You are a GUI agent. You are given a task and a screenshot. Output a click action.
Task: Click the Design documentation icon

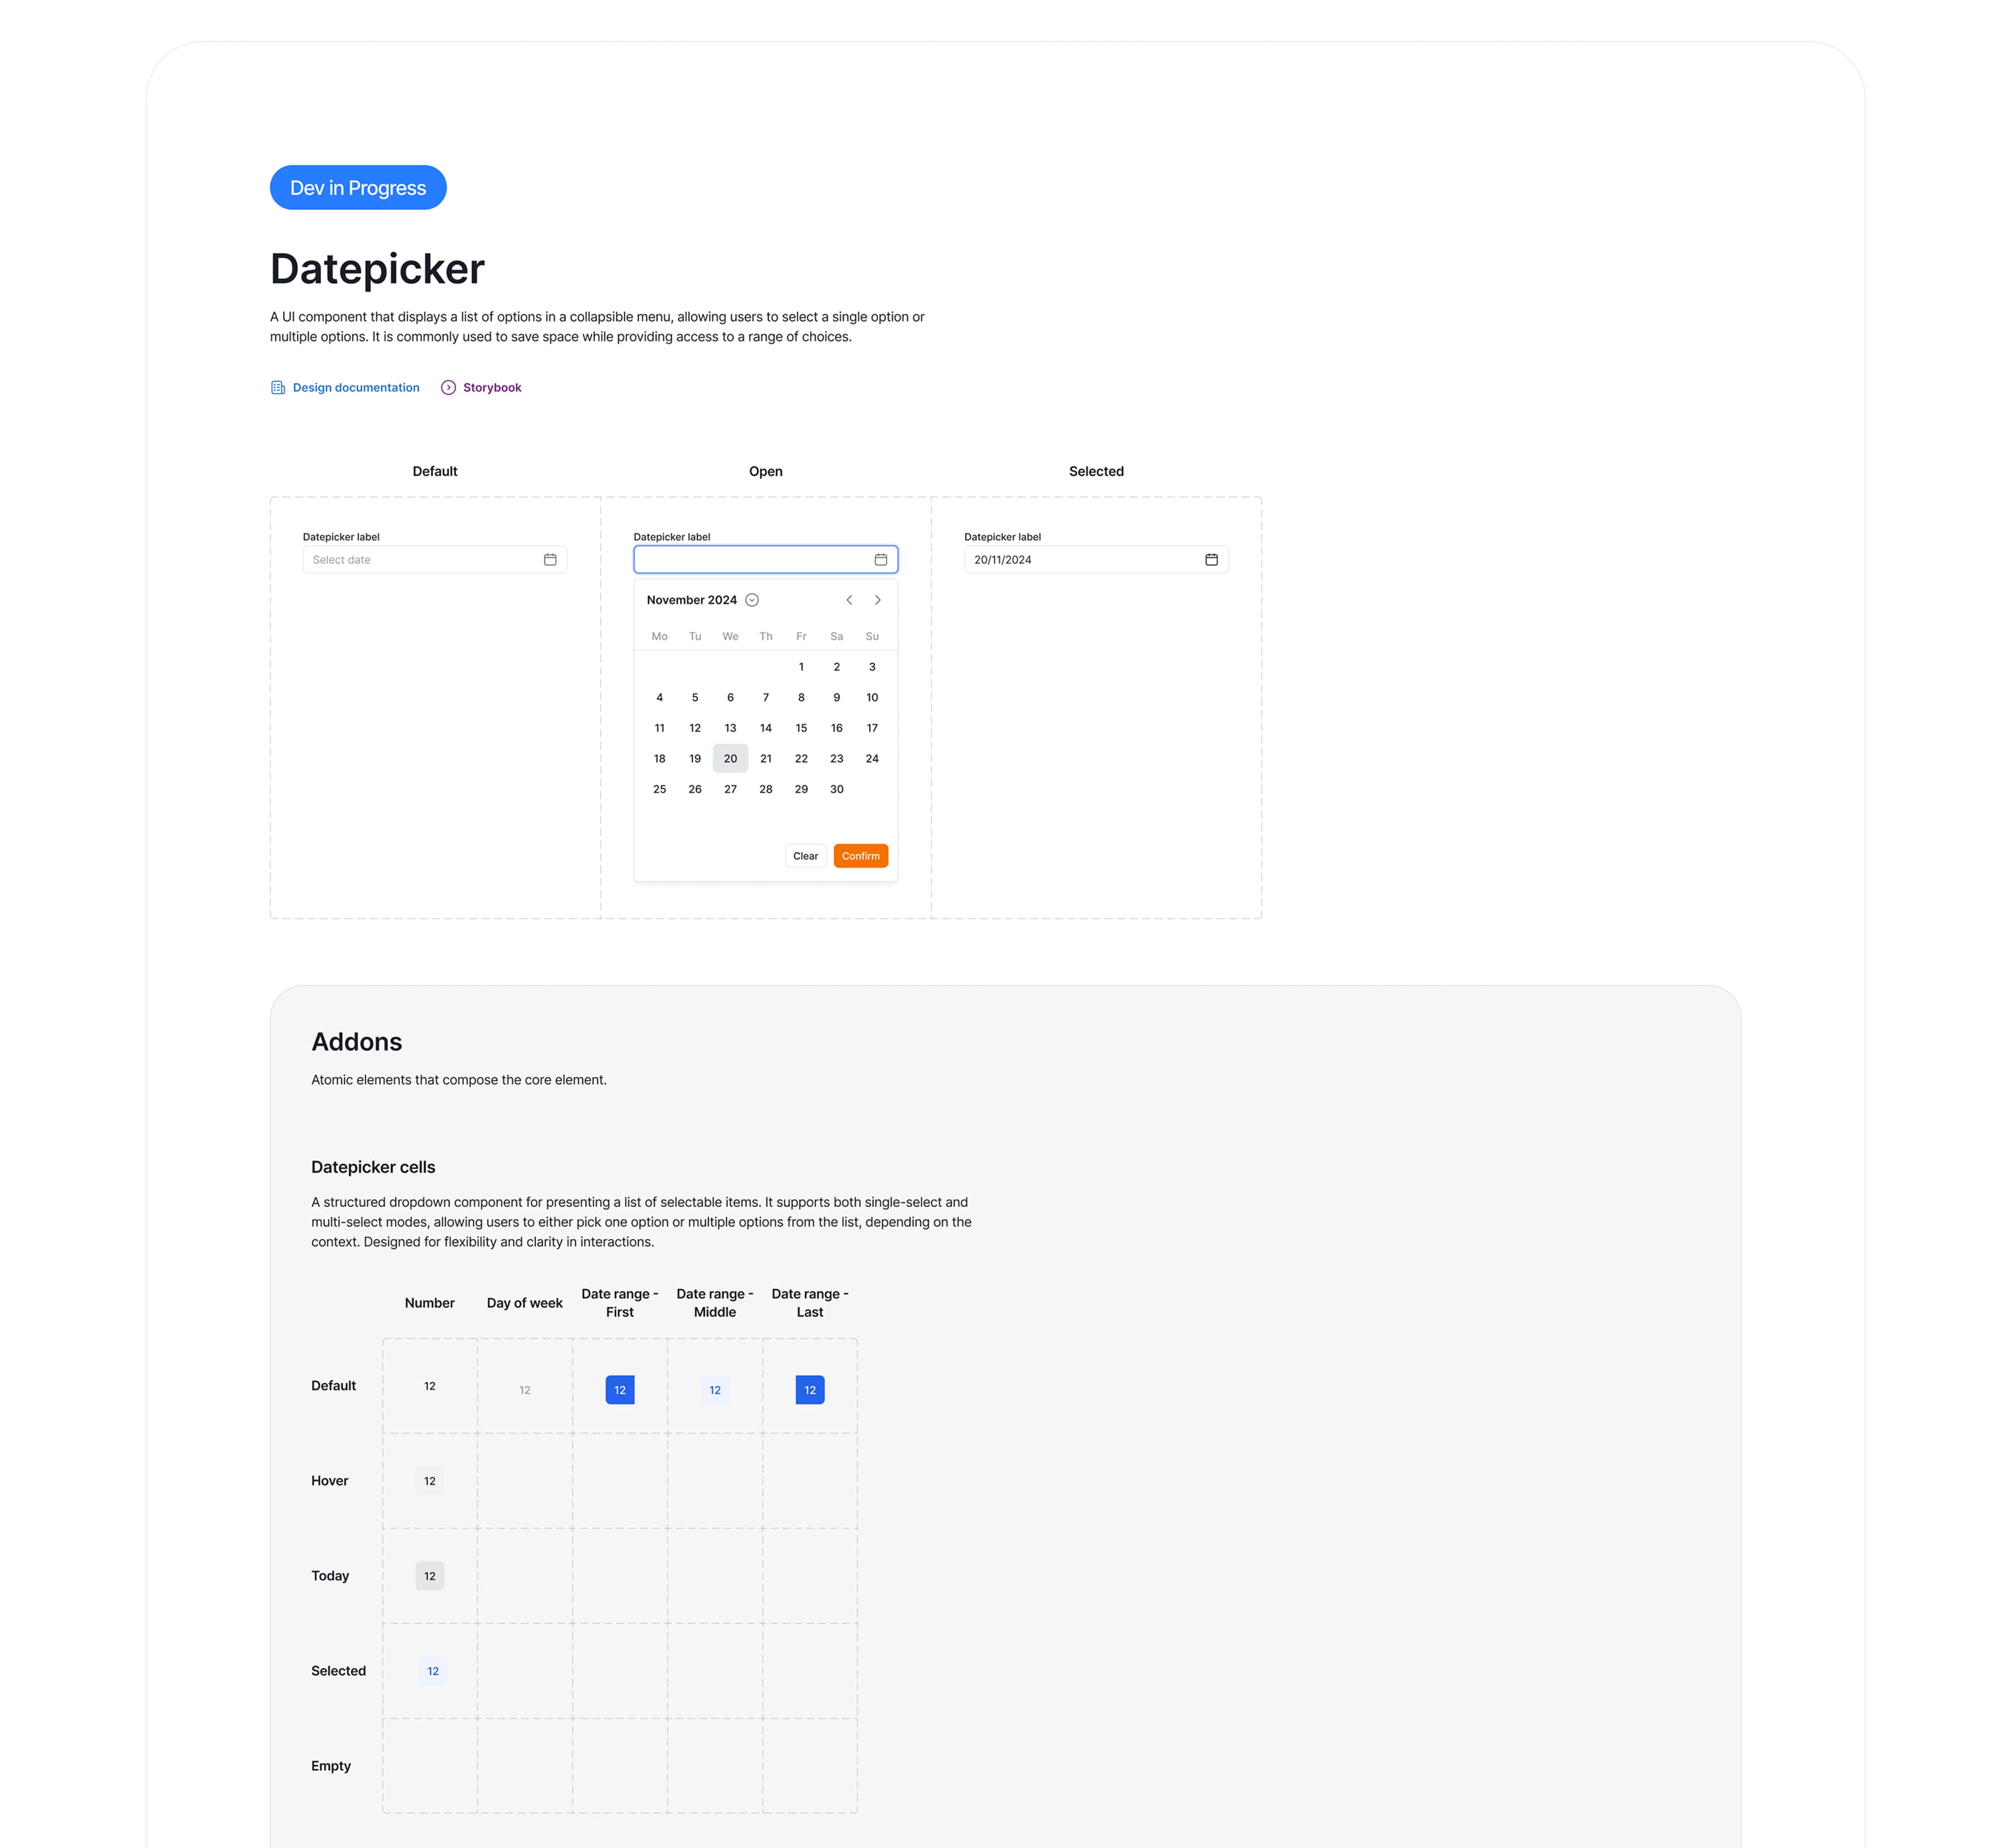(278, 388)
